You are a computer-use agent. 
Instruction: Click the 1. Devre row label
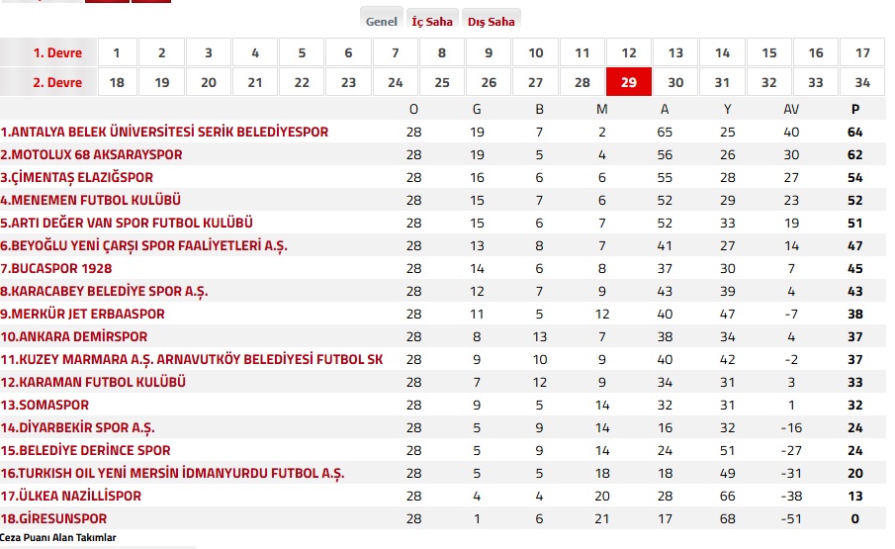[57, 52]
